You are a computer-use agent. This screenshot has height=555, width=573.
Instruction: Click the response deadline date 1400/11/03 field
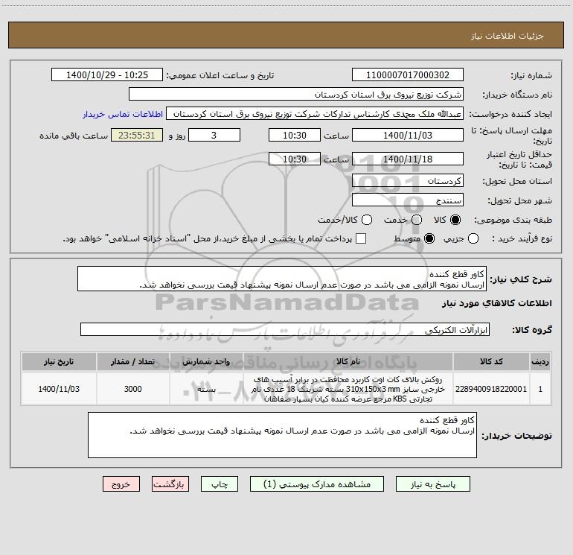(x=408, y=135)
